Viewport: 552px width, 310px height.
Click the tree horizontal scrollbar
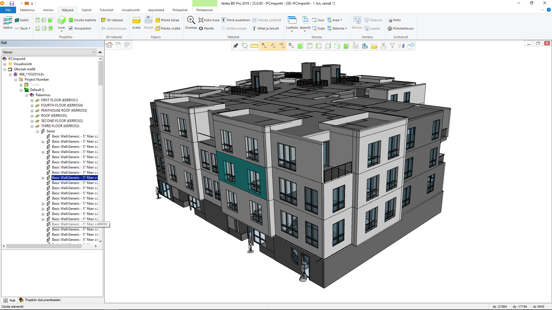coord(44,246)
